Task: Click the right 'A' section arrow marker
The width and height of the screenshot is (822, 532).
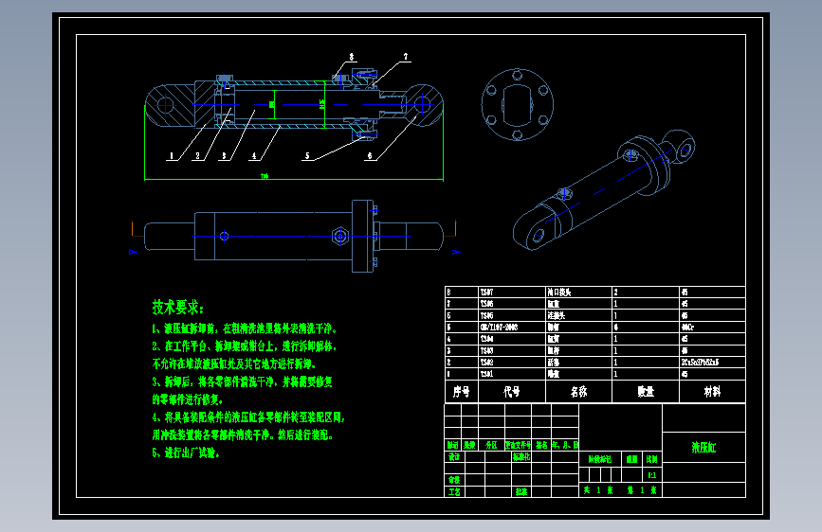Action: point(456,252)
